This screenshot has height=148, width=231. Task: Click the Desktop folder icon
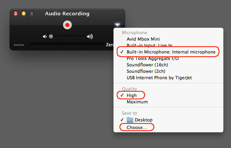130,120
